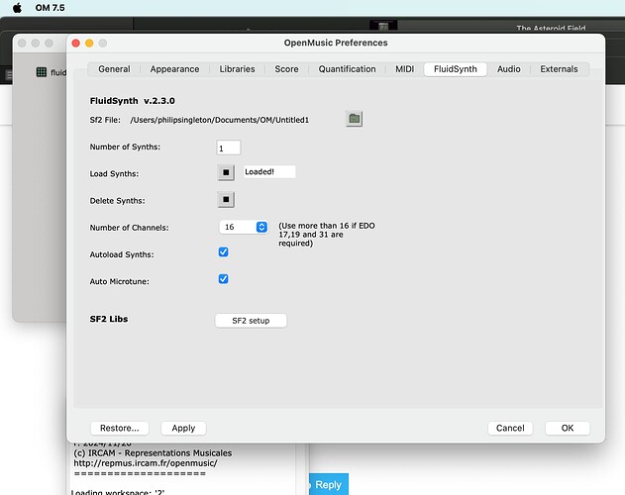Switch to the Externals tab
625x495 pixels.
559,69
